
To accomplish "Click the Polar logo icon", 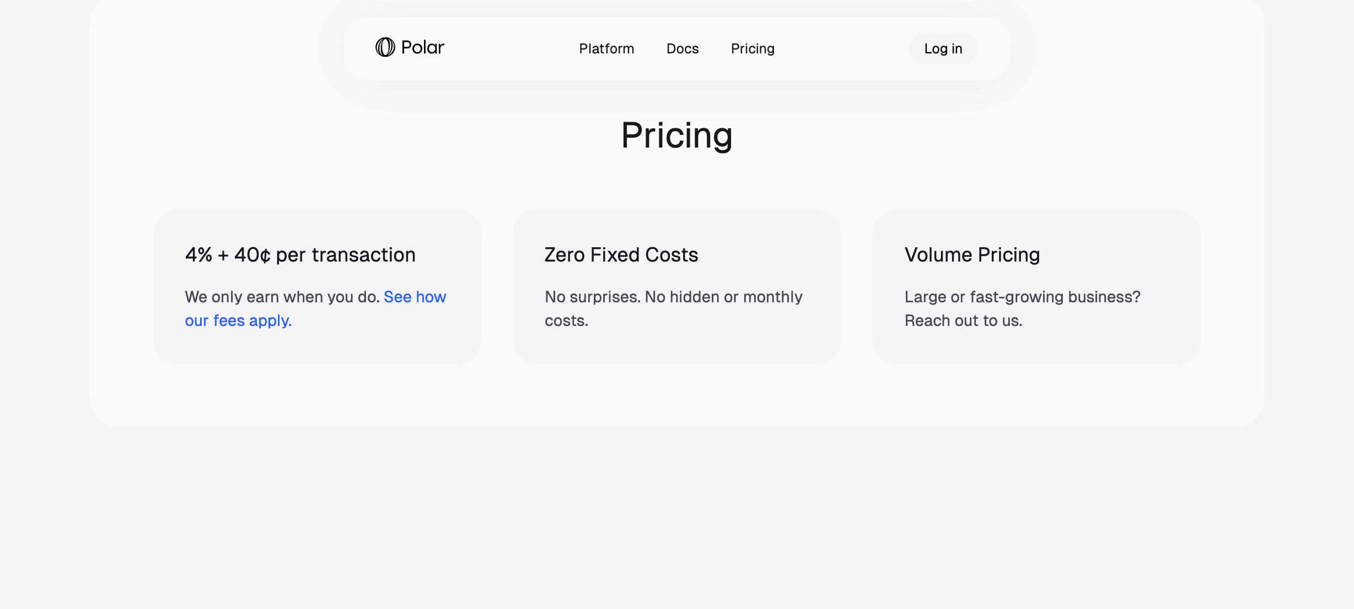I will (x=385, y=47).
